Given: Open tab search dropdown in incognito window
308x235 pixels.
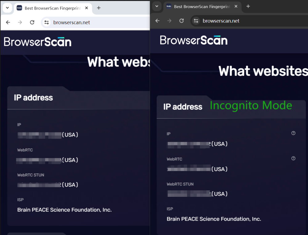Looking at the screenshot, I should point(157,6).
